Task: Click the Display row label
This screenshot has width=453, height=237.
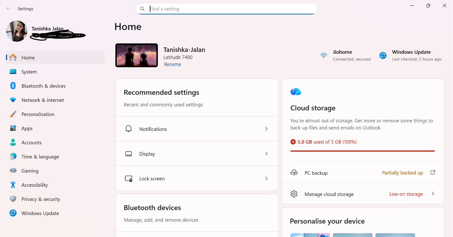Action: [x=147, y=154]
